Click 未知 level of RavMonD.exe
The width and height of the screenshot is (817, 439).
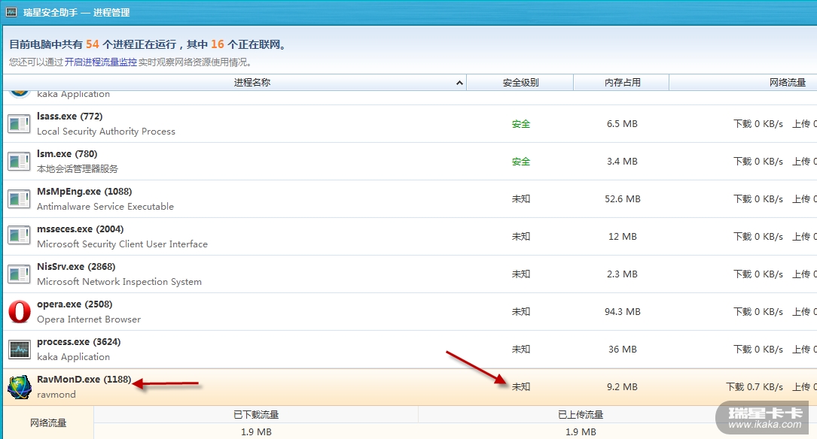pos(520,386)
